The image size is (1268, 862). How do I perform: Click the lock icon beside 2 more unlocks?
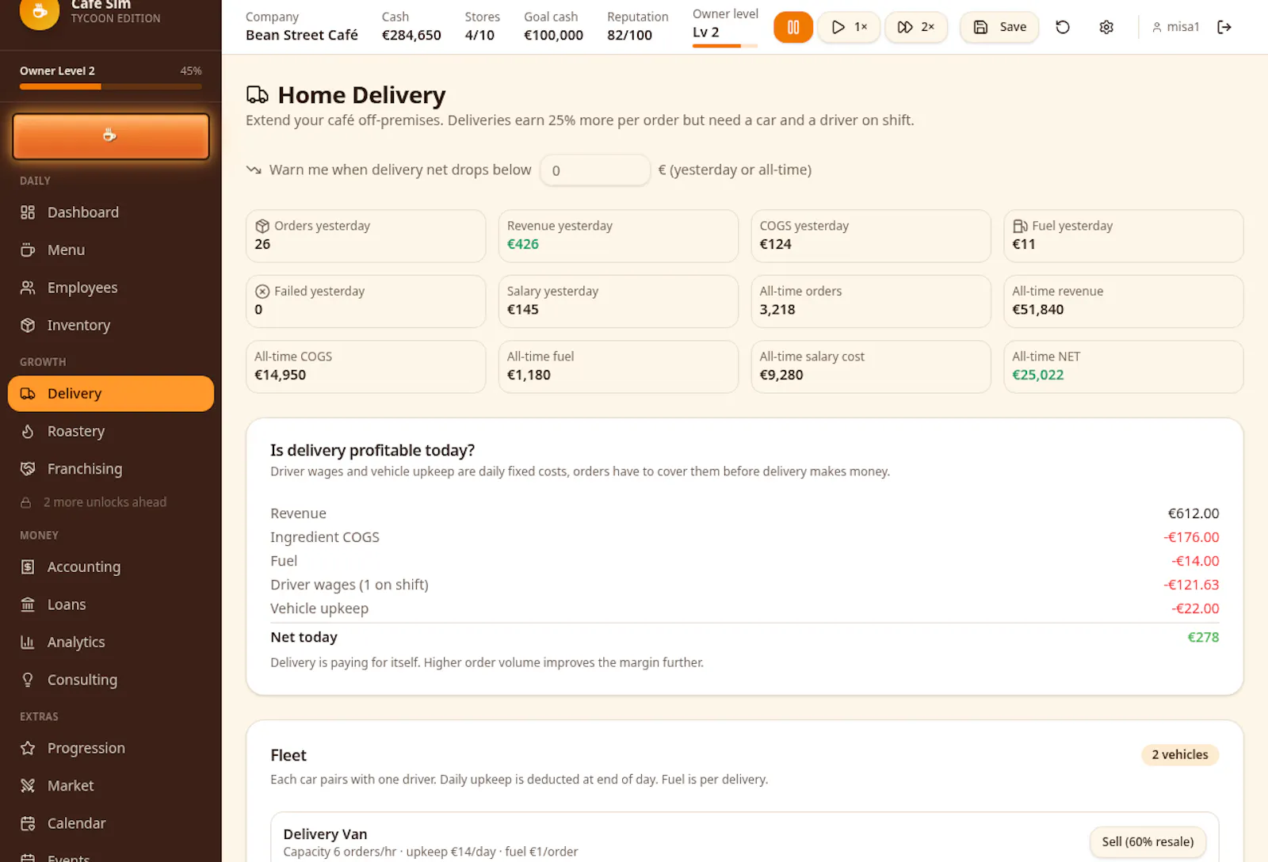[x=26, y=502]
